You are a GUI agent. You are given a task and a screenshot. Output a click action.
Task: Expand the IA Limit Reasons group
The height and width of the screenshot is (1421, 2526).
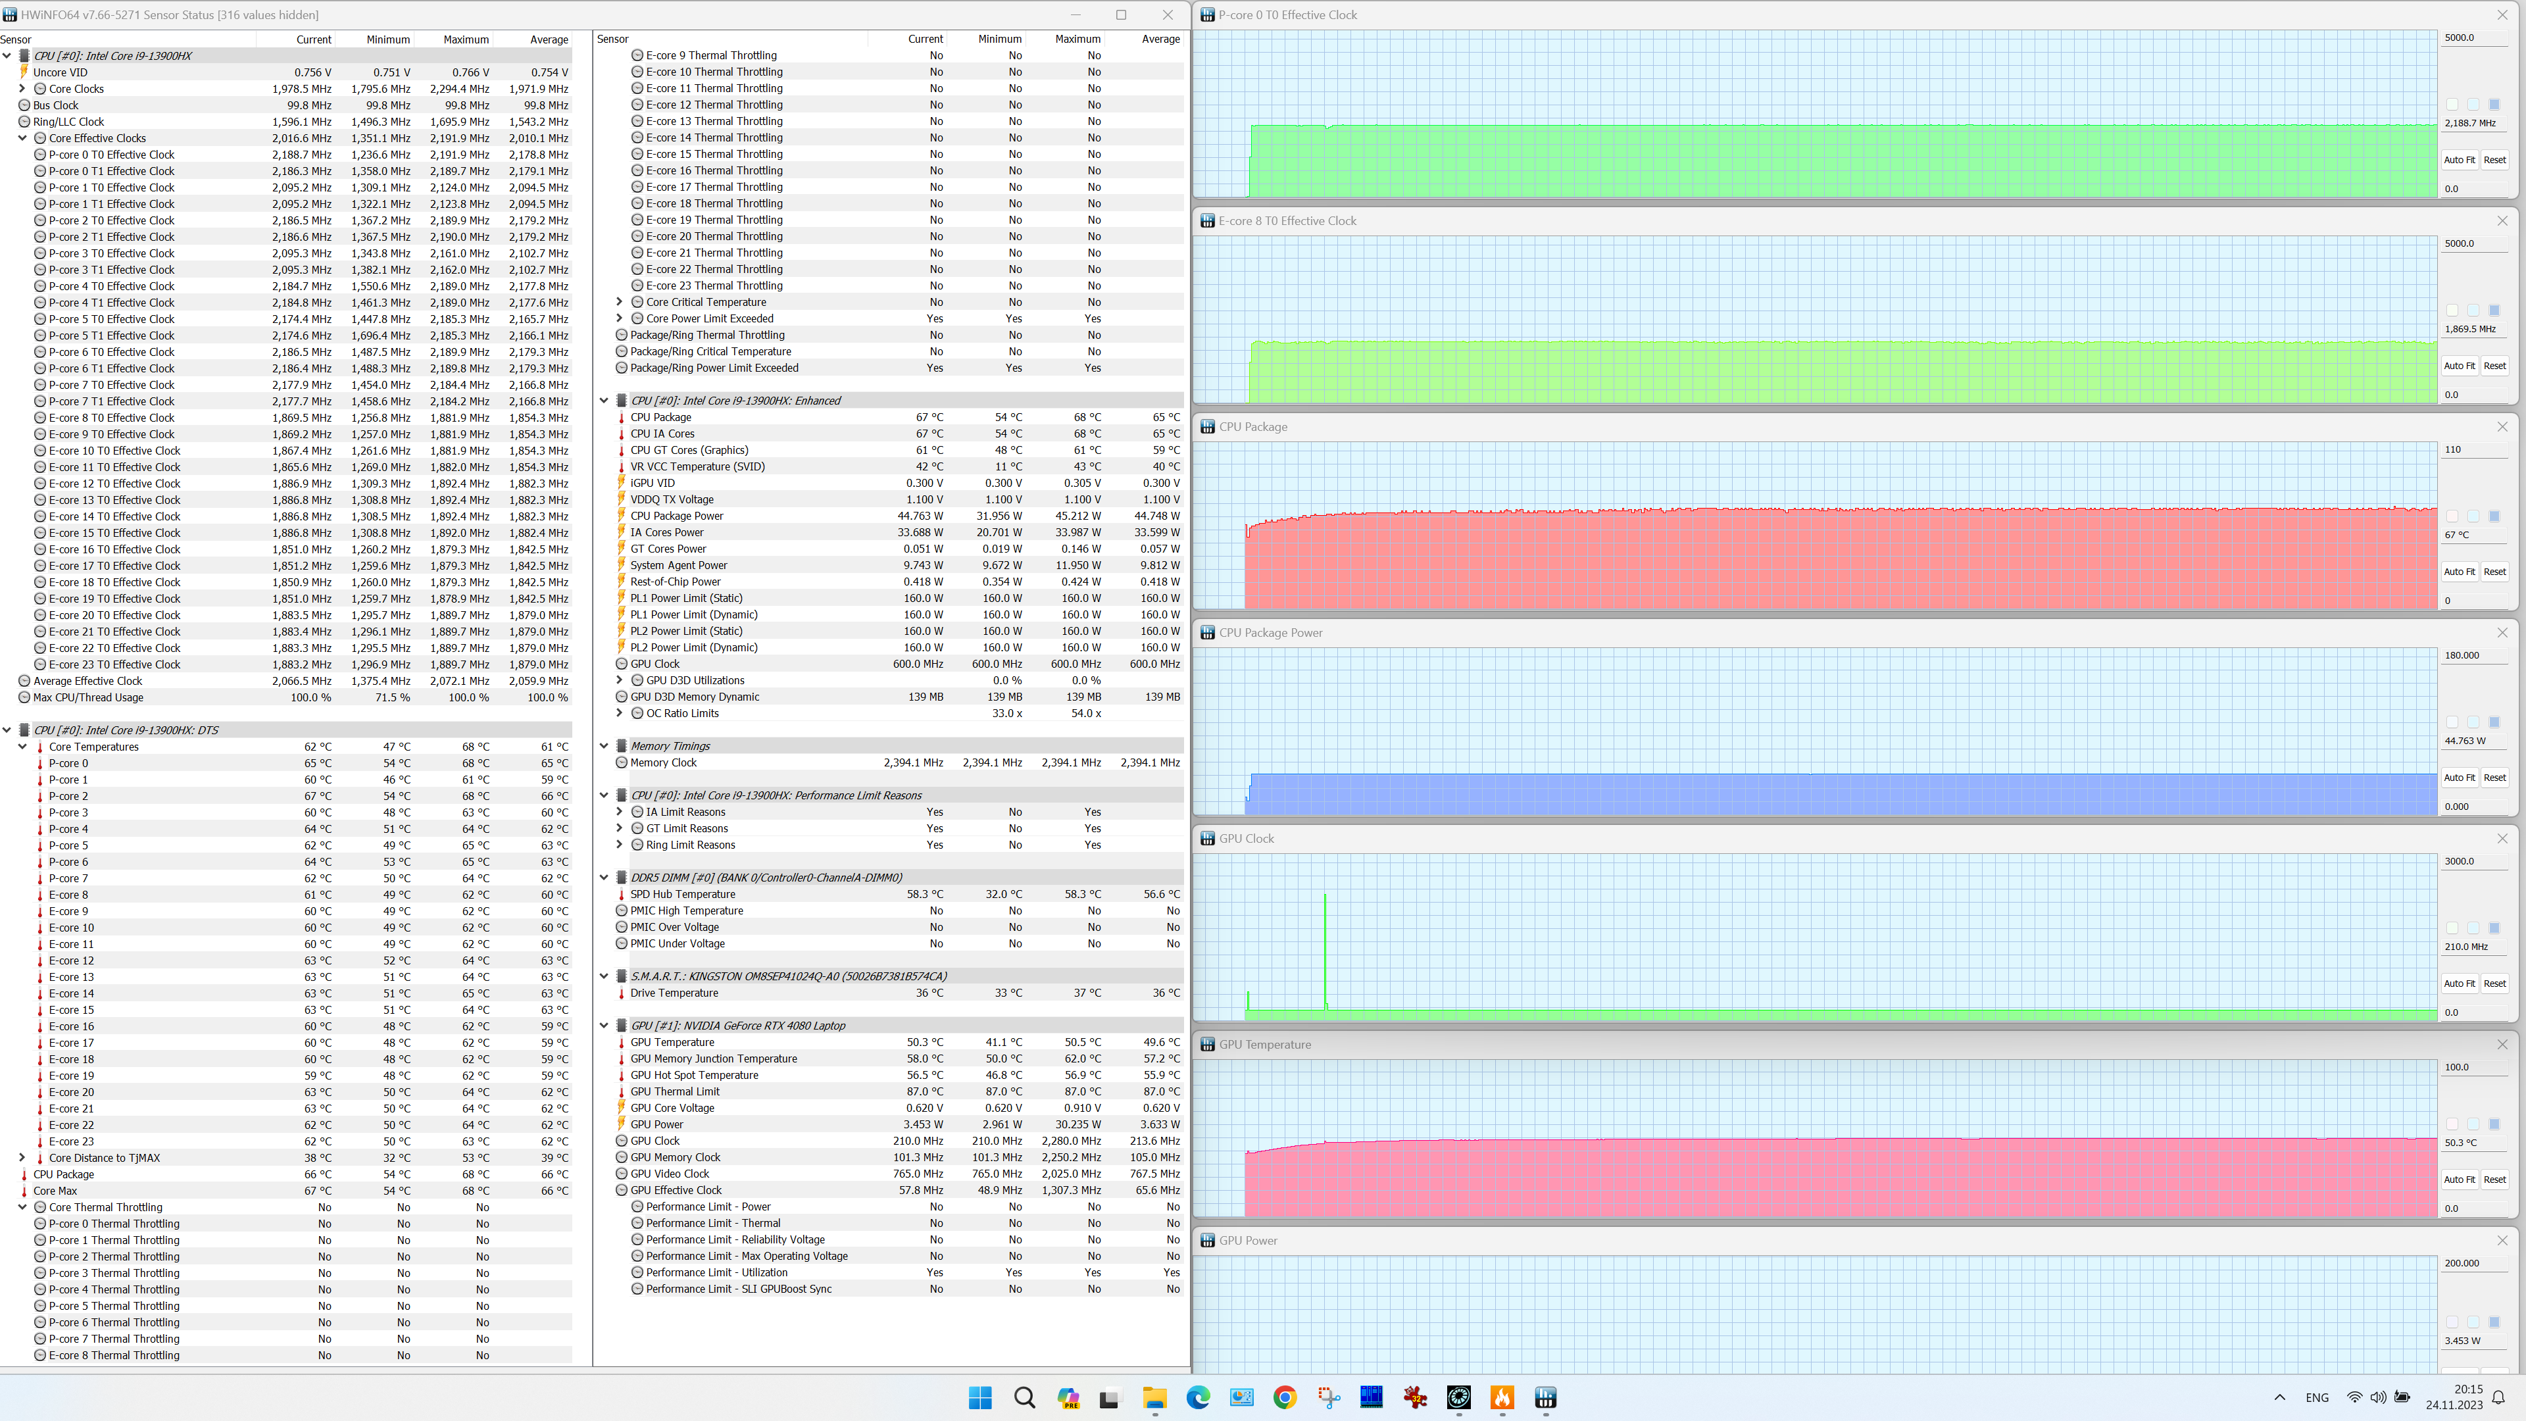[x=619, y=812]
